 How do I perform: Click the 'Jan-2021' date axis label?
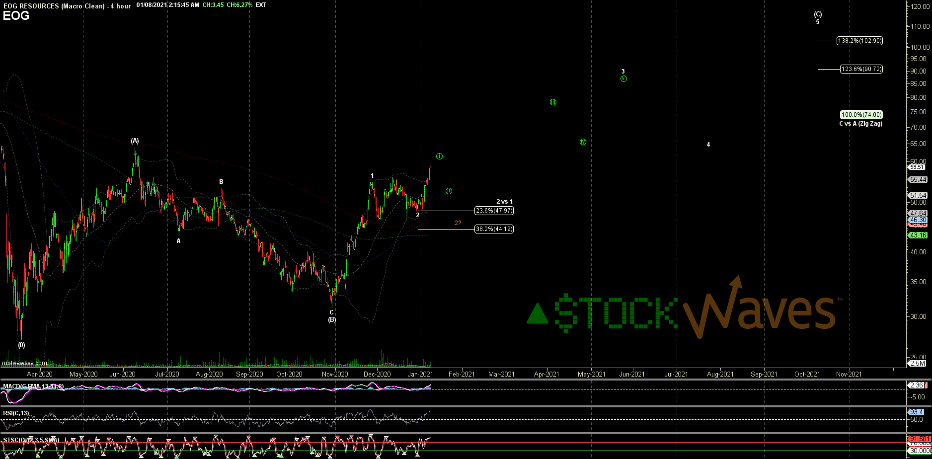click(420, 374)
